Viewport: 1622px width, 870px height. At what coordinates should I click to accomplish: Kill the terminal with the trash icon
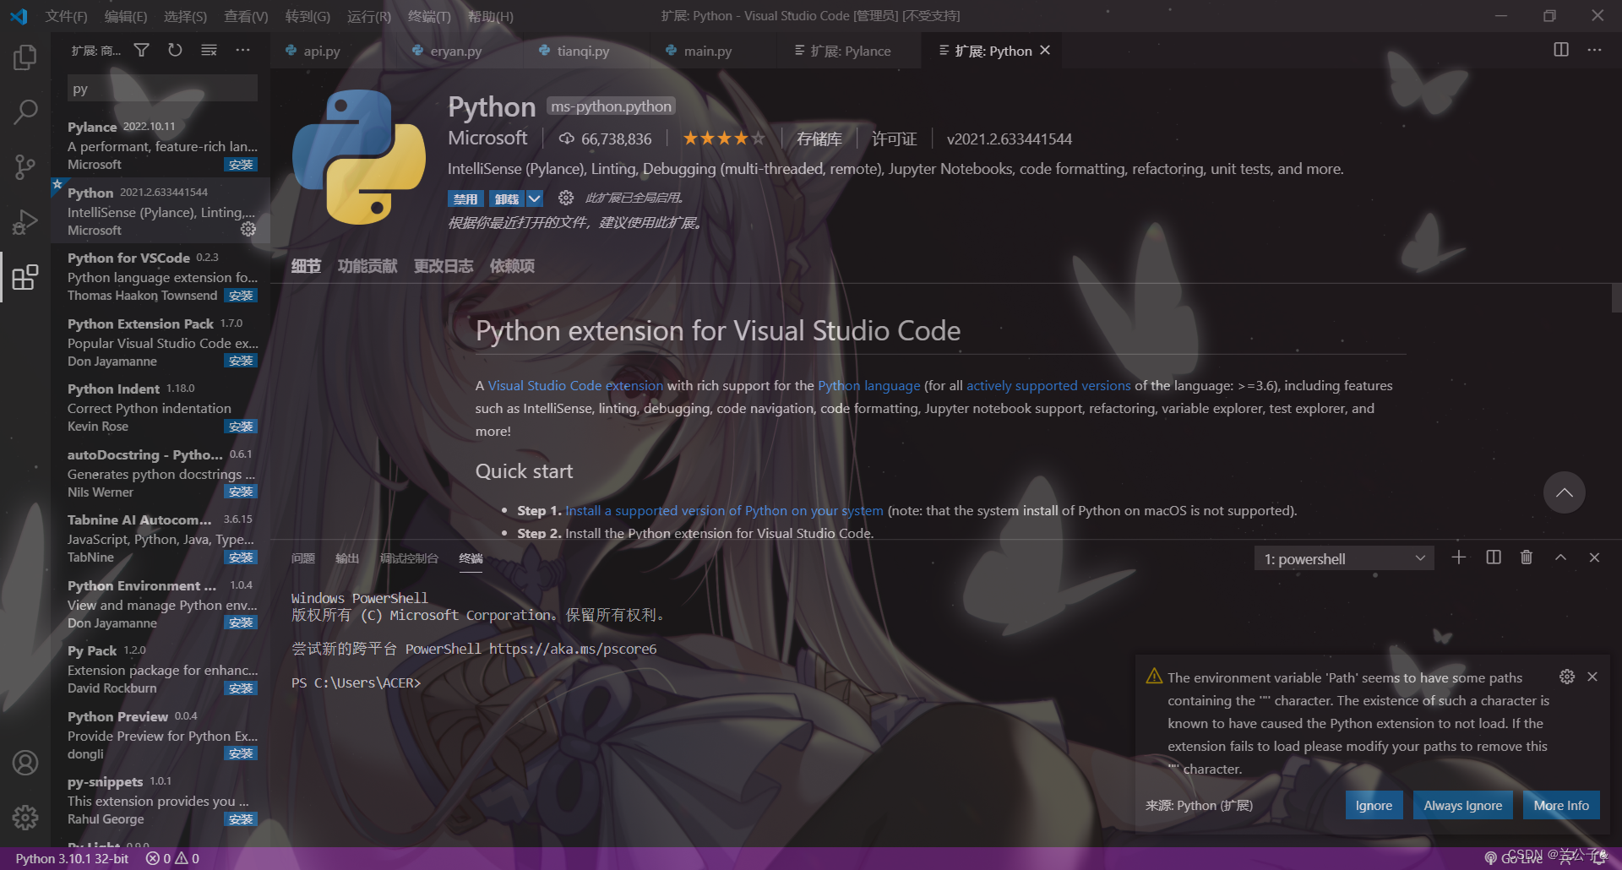1527,557
